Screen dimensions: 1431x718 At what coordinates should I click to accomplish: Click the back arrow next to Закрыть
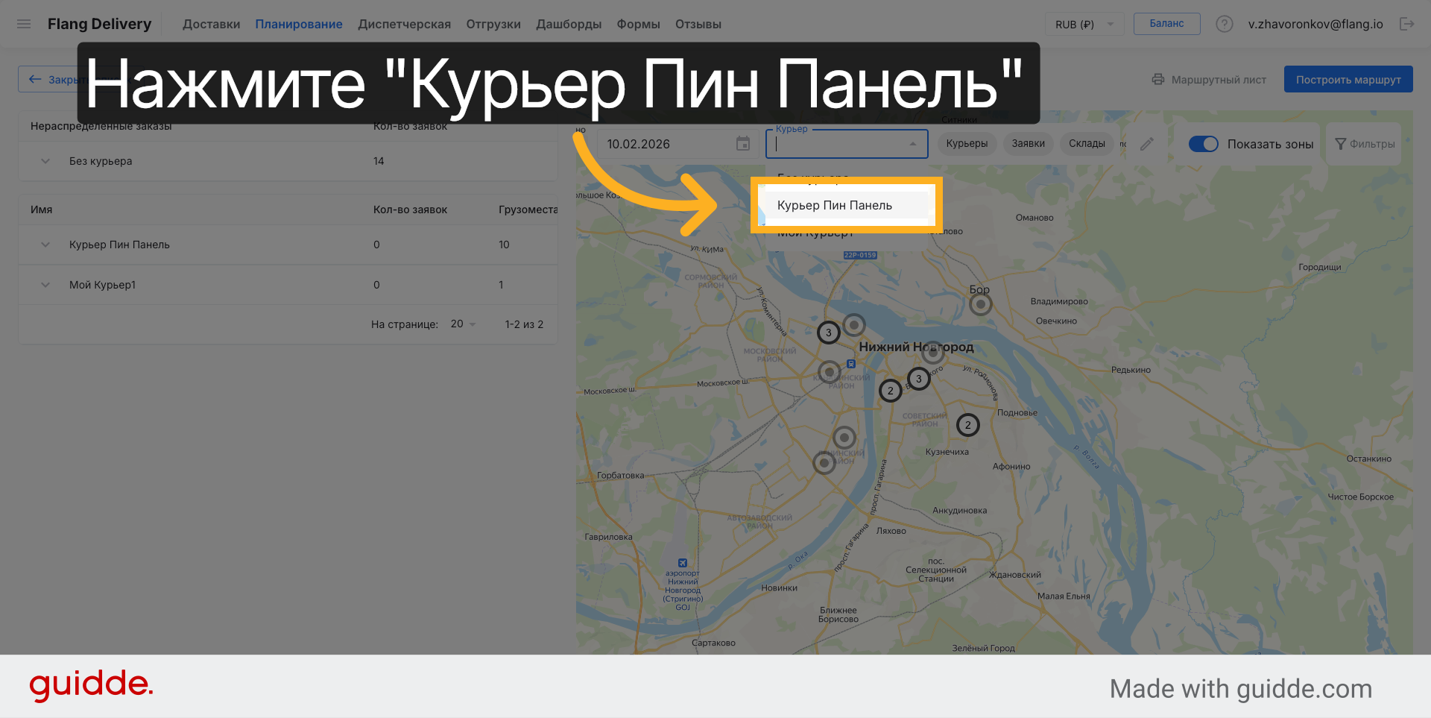pos(34,79)
